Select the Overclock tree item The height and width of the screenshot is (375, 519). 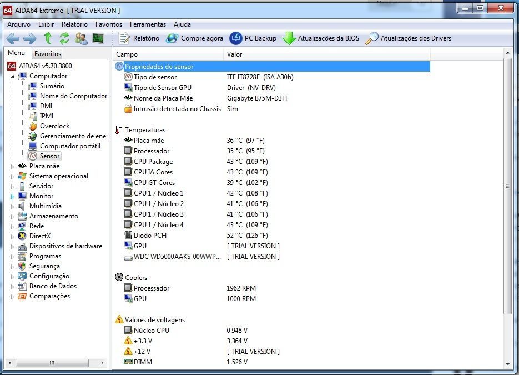[54, 126]
